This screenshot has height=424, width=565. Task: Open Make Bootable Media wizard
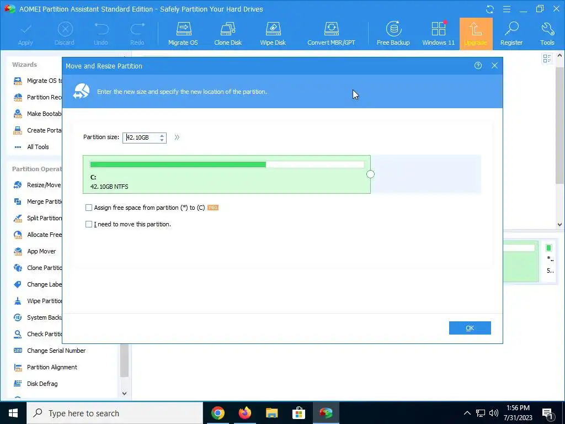(x=37, y=114)
